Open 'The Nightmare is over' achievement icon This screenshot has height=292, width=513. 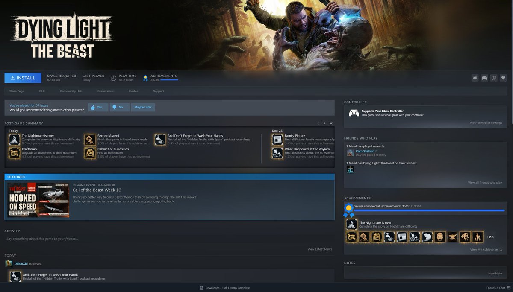(x=351, y=224)
